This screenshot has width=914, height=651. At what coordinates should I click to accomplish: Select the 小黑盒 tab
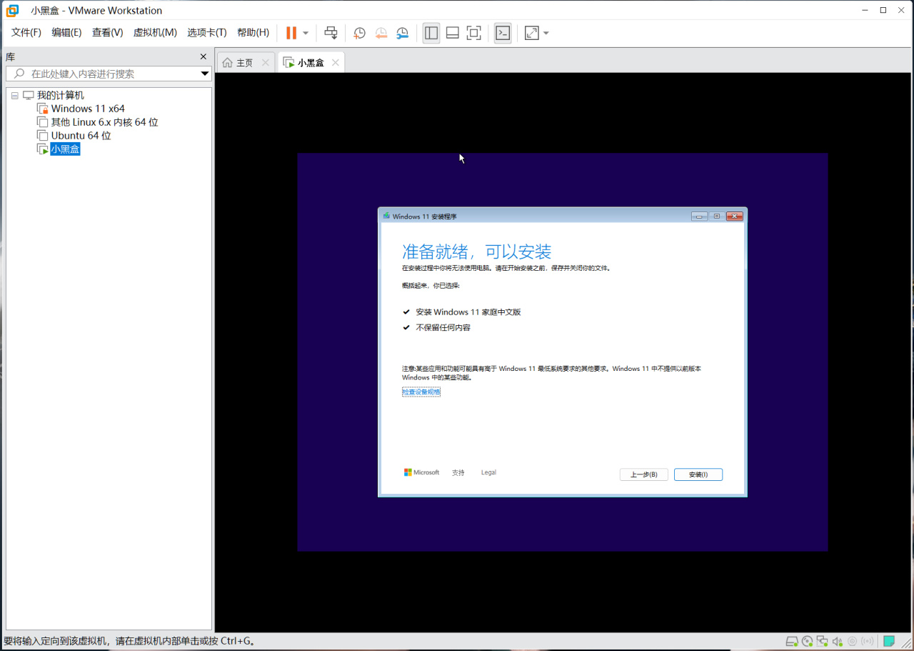click(311, 63)
